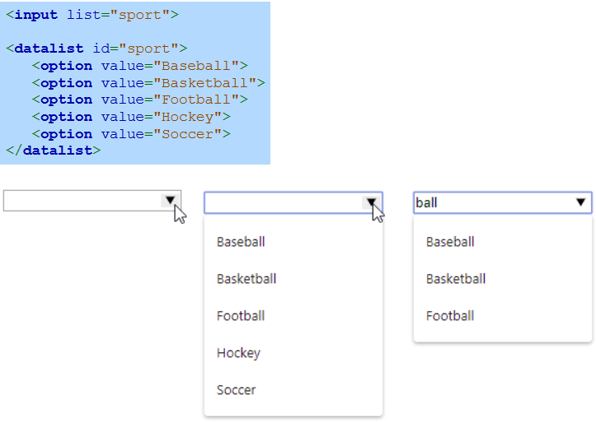Click the option value="Basketball" code line
The image size is (596, 422).
(148, 82)
